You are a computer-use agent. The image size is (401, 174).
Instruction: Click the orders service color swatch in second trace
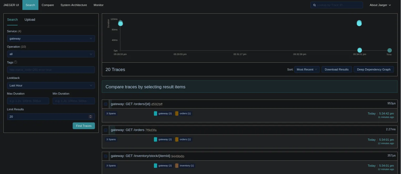[x=177, y=139]
